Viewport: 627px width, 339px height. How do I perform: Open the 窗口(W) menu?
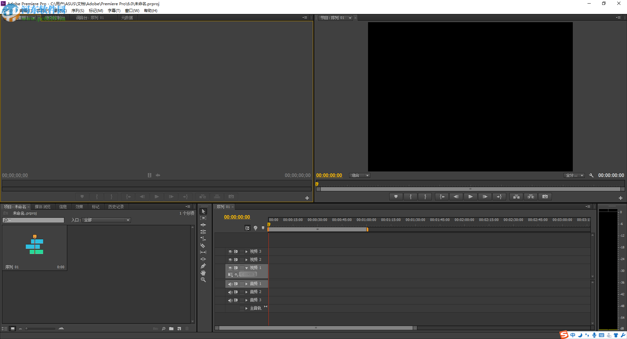coord(132,11)
